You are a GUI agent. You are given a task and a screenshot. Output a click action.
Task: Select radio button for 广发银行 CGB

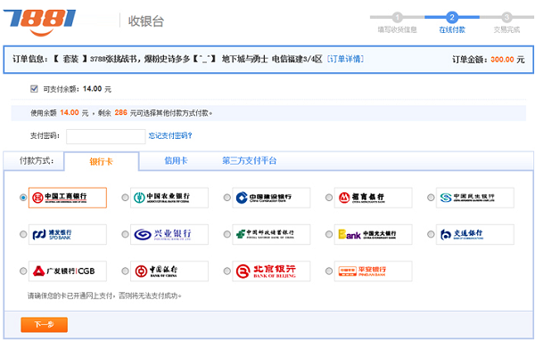click(x=23, y=271)
